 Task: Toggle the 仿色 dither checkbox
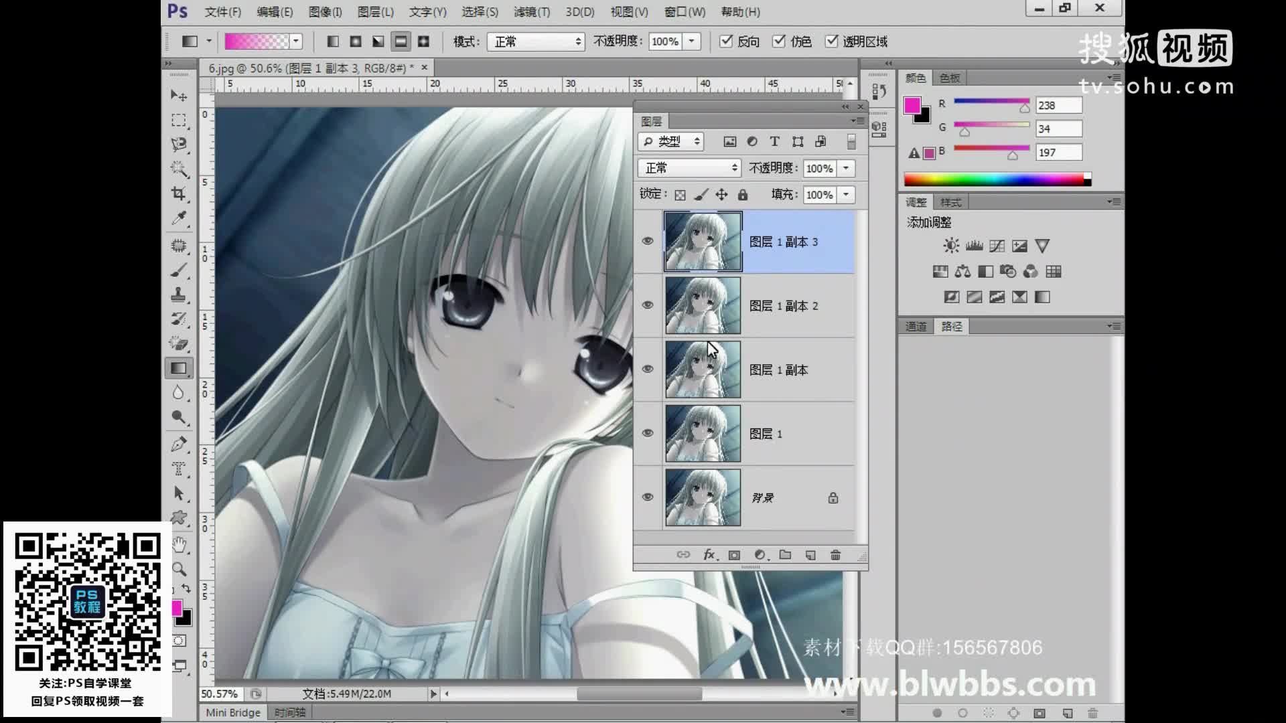click(779, 42)
